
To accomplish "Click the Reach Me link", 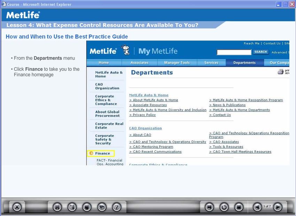I will 251,44.
